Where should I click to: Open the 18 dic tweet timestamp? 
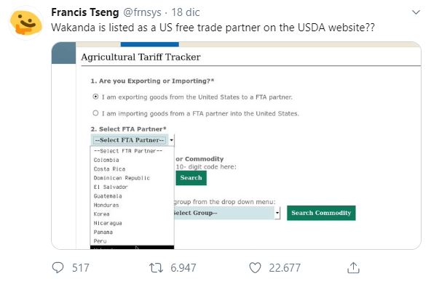tap(186, 12)
